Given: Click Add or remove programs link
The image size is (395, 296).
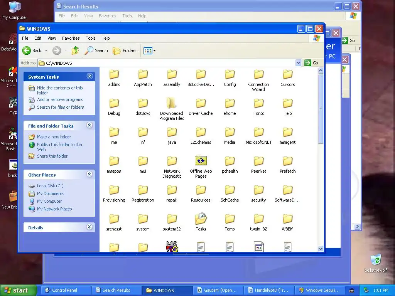Looking at the screenshot, I should point(60,100).
